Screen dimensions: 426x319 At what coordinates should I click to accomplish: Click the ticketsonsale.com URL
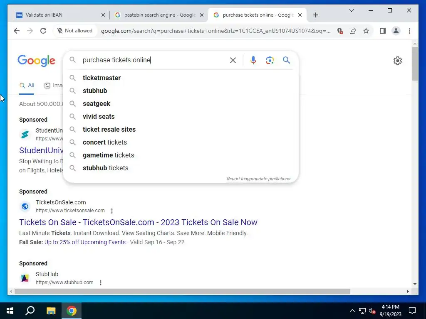[x=70, y=211]
